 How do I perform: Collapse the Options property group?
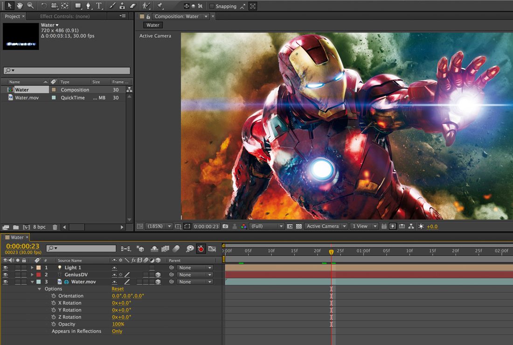(39, 289)
